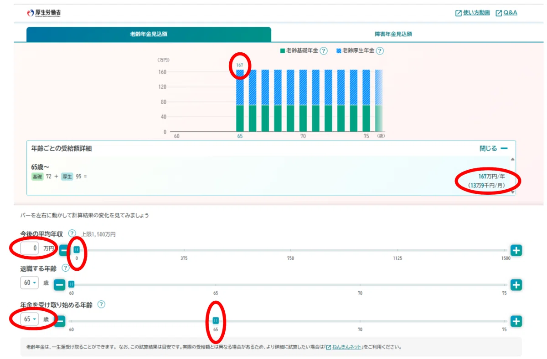Click the 厚生労働省 logo

coord(44,13)
